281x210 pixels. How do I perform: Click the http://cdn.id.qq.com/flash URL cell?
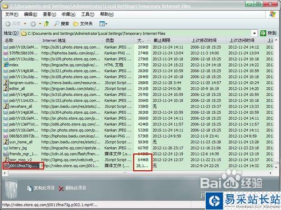point(70,154)
